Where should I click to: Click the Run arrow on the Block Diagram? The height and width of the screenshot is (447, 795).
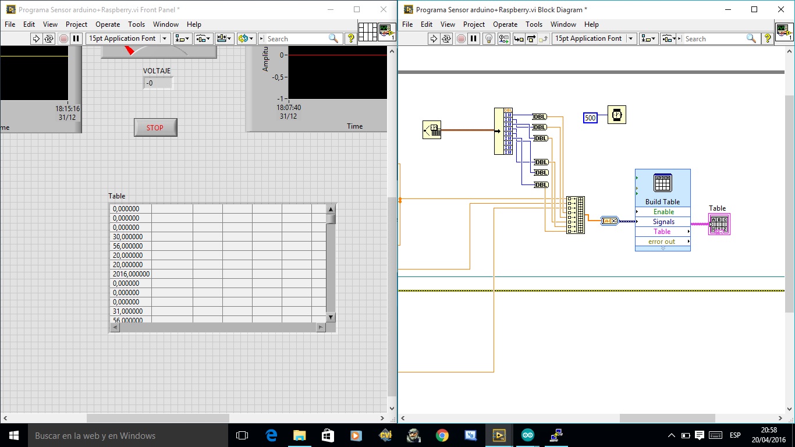(x=434, y=38)
